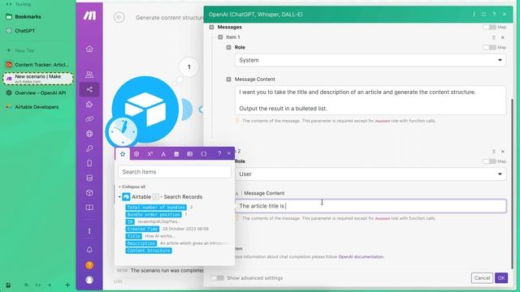
Task: Enable Show advanced settings
Action: coord(217,278)
